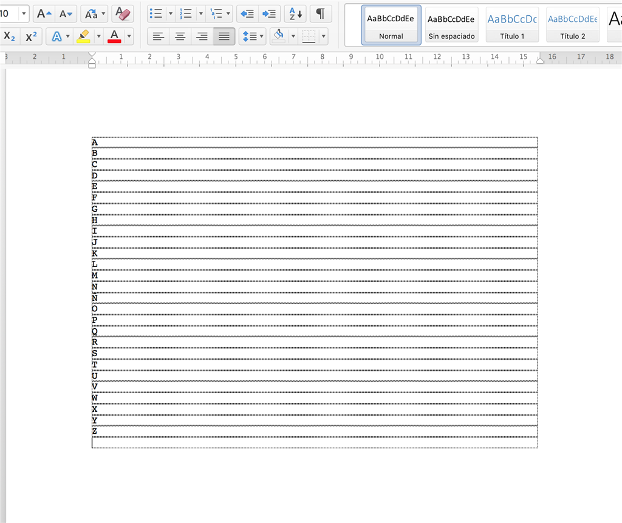Select the Título 1 style
The width and height of the screenshot is (622, 523).
click(511, 24)
